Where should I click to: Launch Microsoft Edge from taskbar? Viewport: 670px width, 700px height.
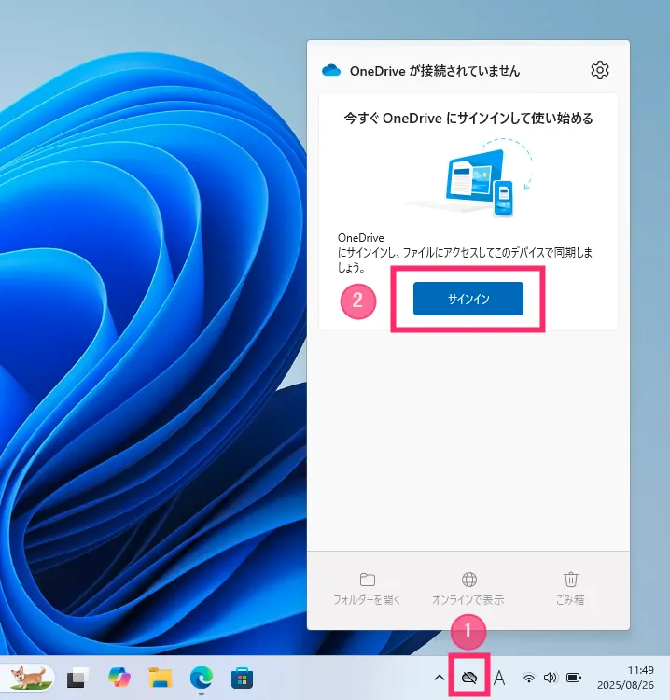[x=202, y=678]
